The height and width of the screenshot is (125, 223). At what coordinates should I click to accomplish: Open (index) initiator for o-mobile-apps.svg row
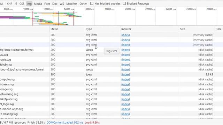tap(125, 109)
